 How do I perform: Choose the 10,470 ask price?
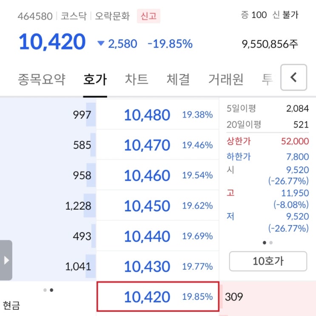coord(157,145)
